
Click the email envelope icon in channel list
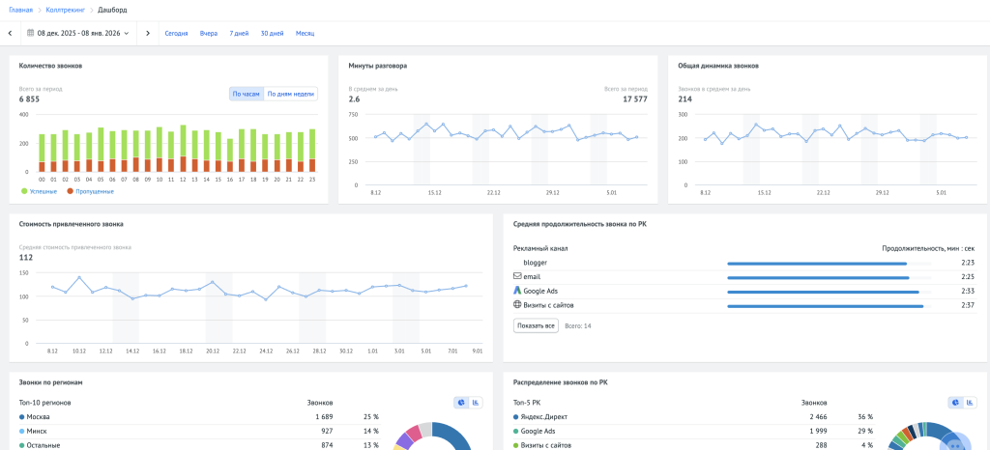517,276
